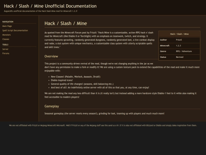Viewport: 206px width, 155px height.
Task: Select the RPG / Adventure genre value
Action: [x=184, y=51]
